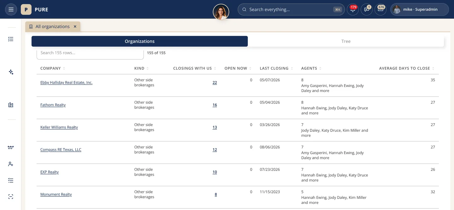Open the checklist icon below the add-user icon
The height and width of the screenshot is (210, 454).
coord(11,180)
